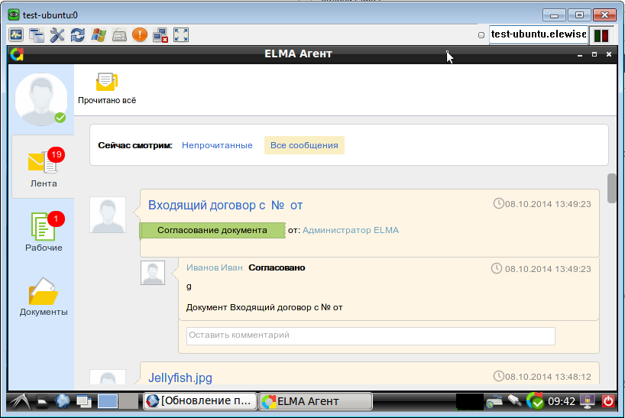The height and width of the screenshot is (418, 625).
Task: Click the ELMA logo in the agent title bar
Action: (x=17, y=54)
